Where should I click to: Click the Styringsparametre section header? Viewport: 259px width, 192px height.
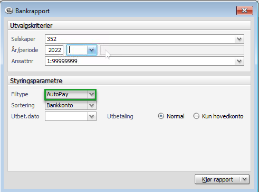point(129,81)
